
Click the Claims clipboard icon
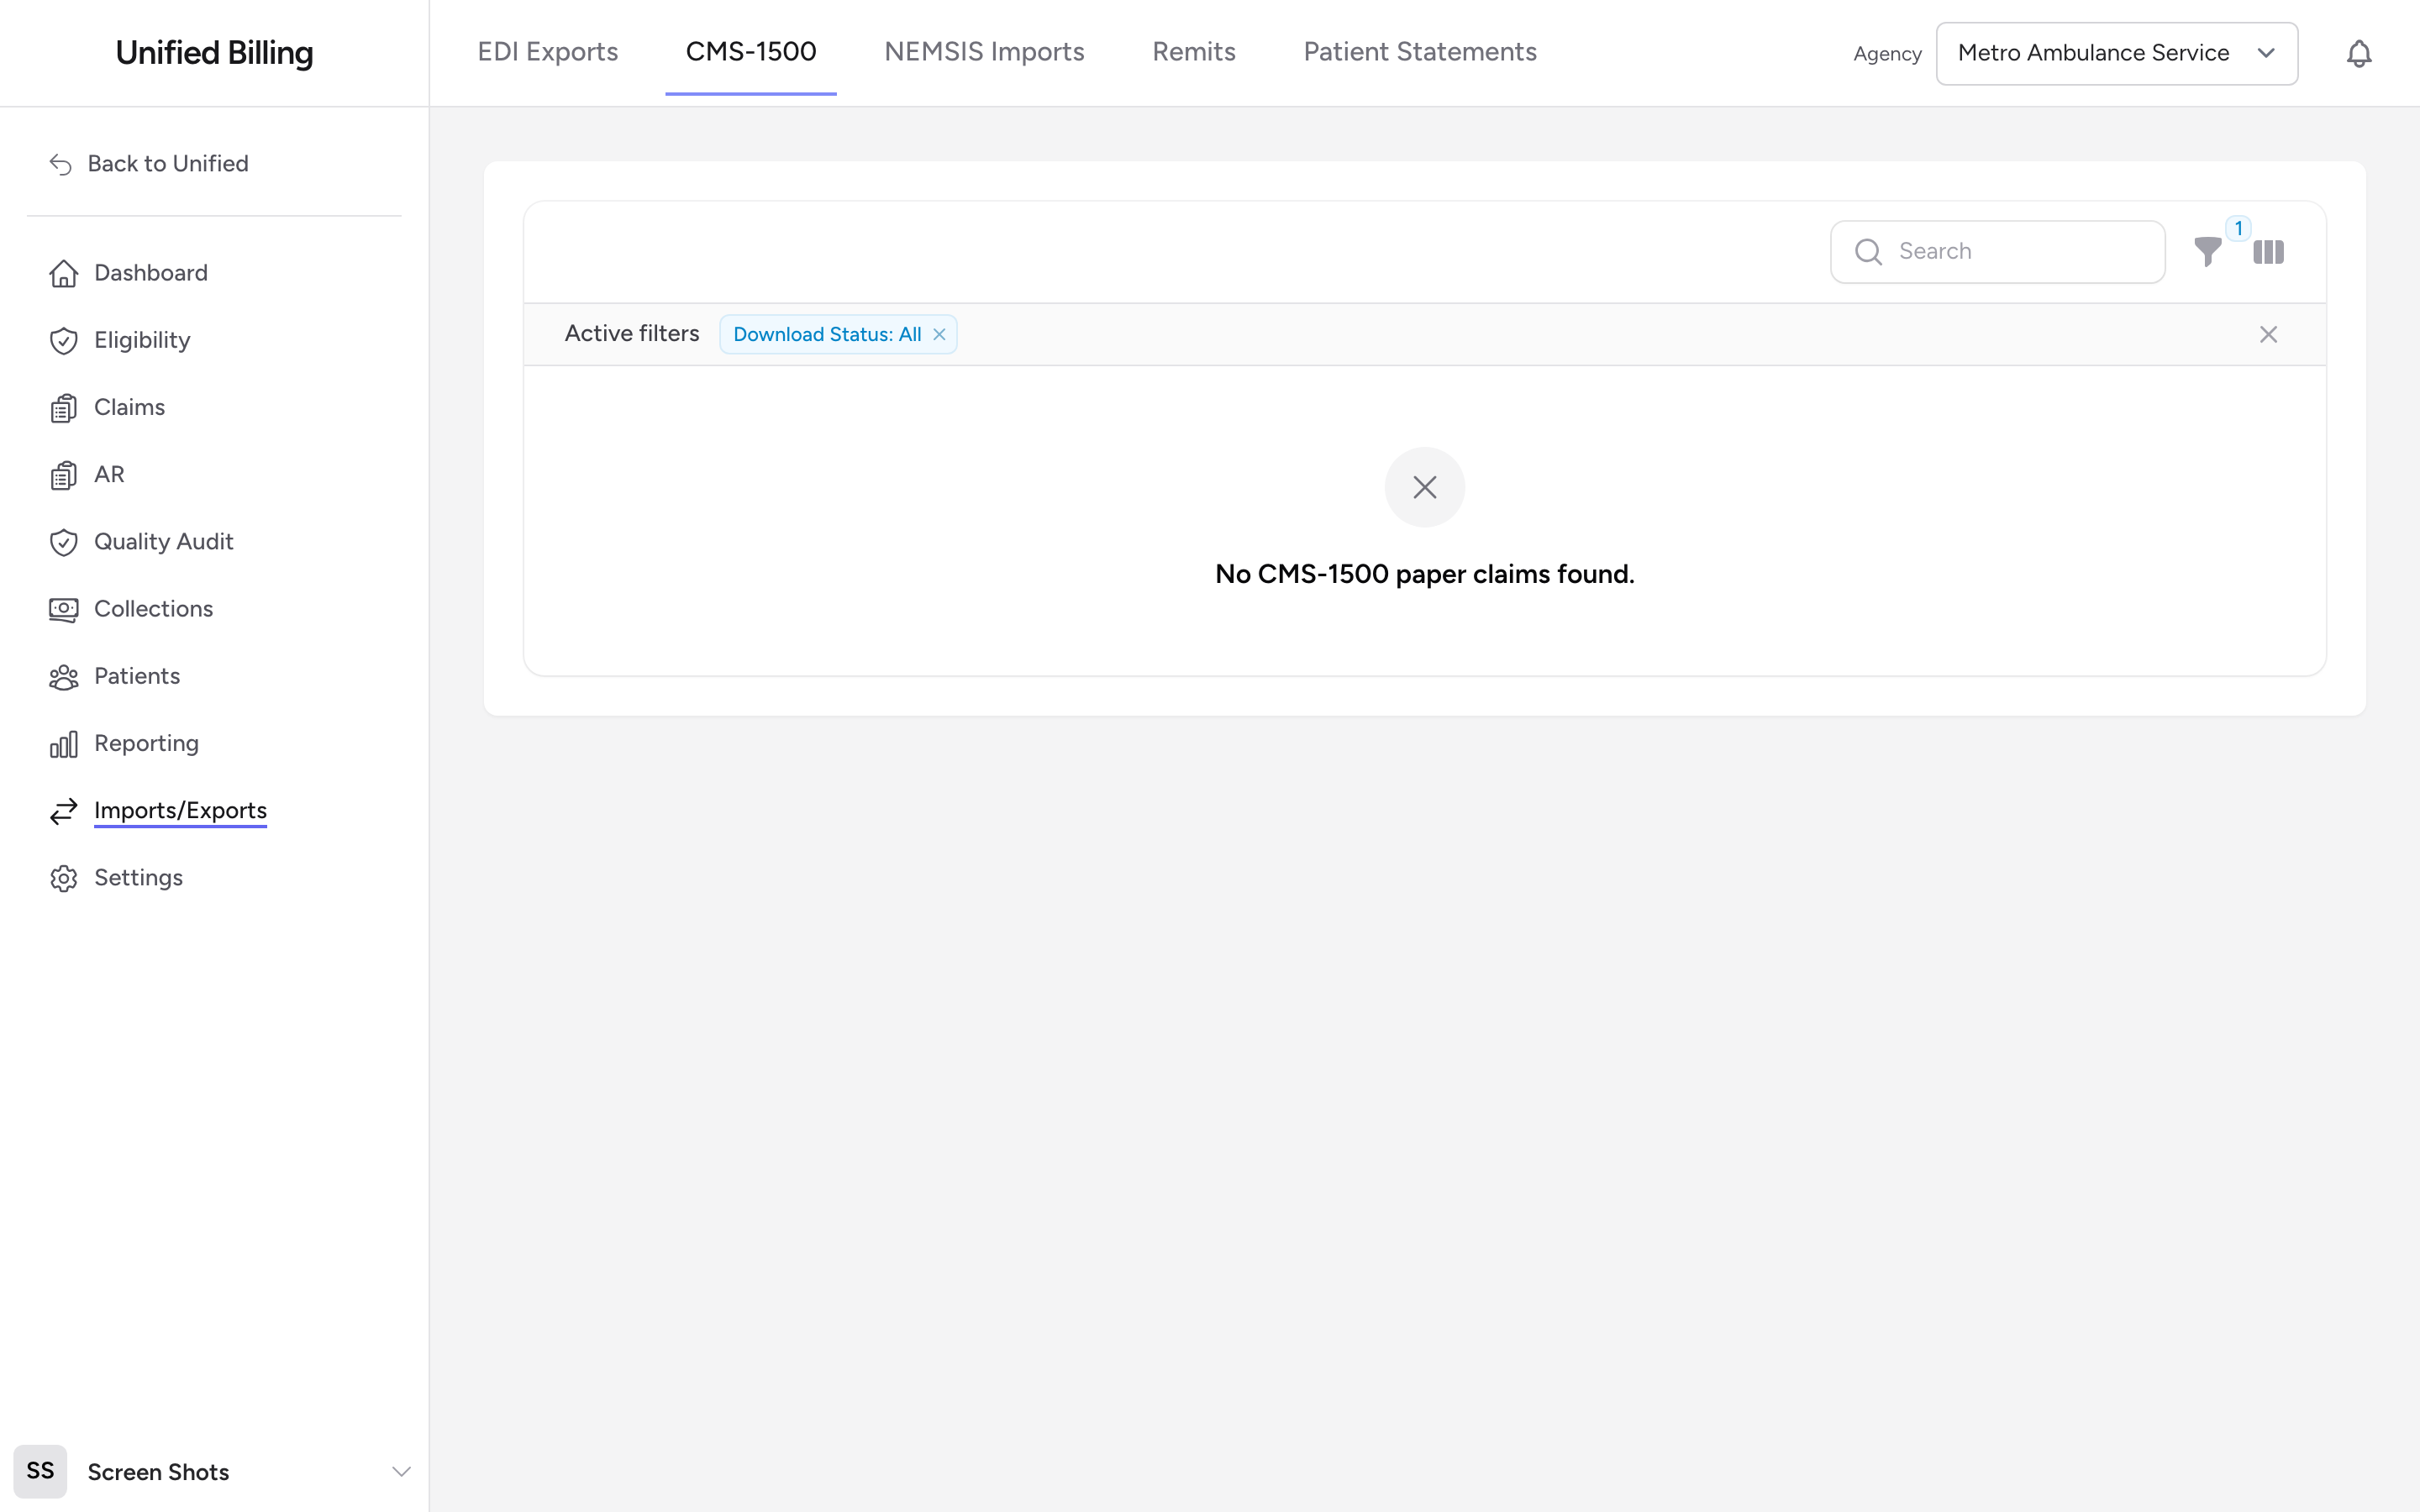pyautogui.click(x=63, y=408)
